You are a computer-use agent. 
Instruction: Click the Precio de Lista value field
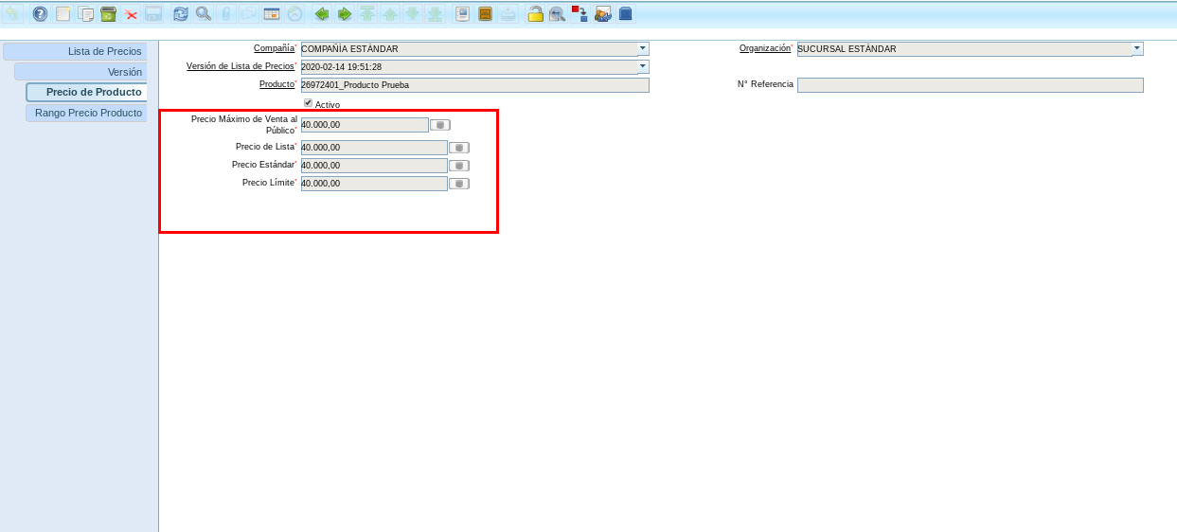coord(374,148)
